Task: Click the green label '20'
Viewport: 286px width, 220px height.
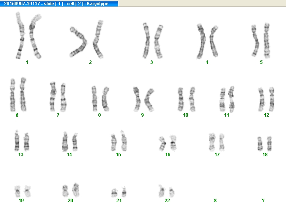Action: tap(70, 201)
